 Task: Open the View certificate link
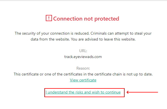point(83,80)
